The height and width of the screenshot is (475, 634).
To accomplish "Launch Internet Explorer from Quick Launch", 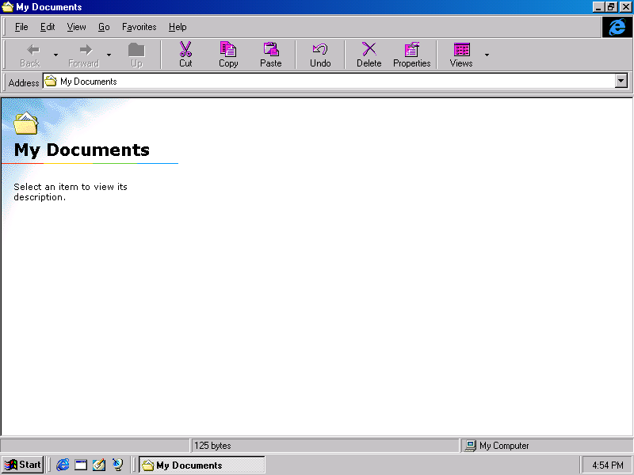I will coord(63,465).
